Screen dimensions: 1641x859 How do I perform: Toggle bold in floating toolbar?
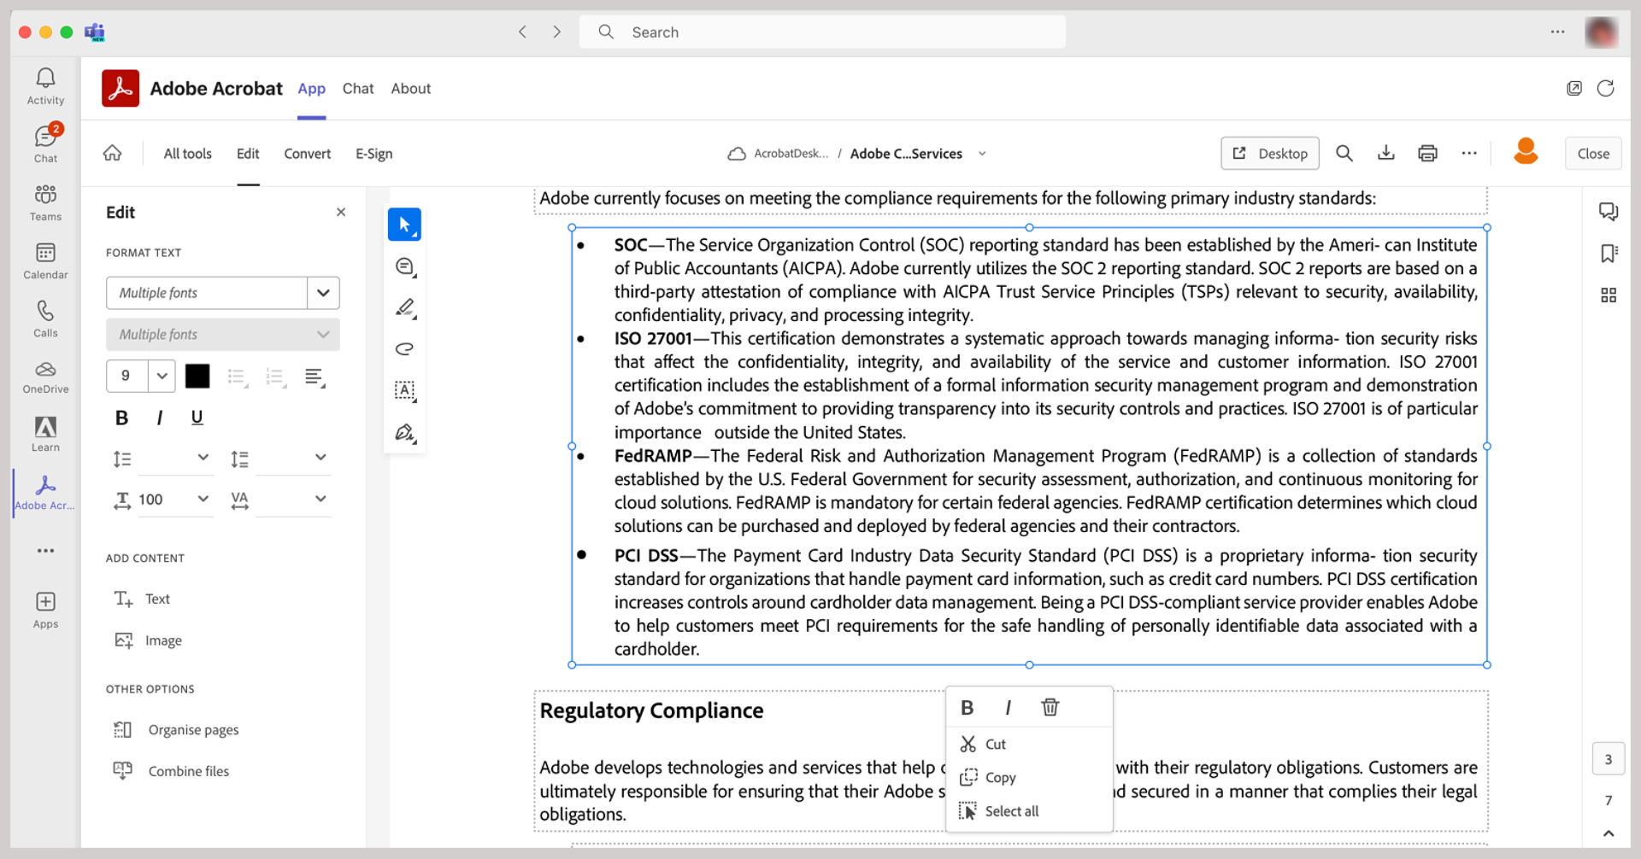[x=967, y=707]
